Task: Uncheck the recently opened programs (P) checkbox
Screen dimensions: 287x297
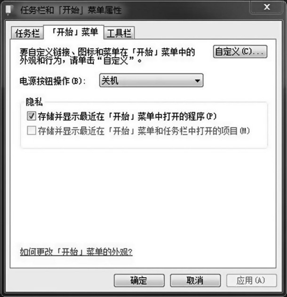Action: (32, 116)
